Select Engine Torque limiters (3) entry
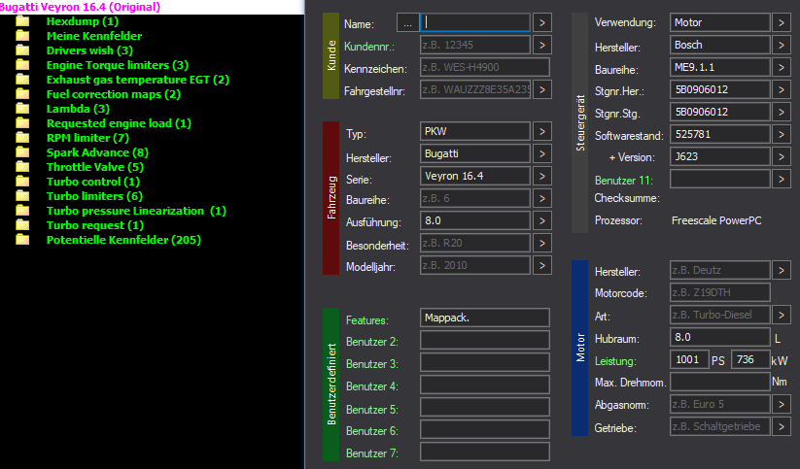The image size is (800, 469). (118, 65)
